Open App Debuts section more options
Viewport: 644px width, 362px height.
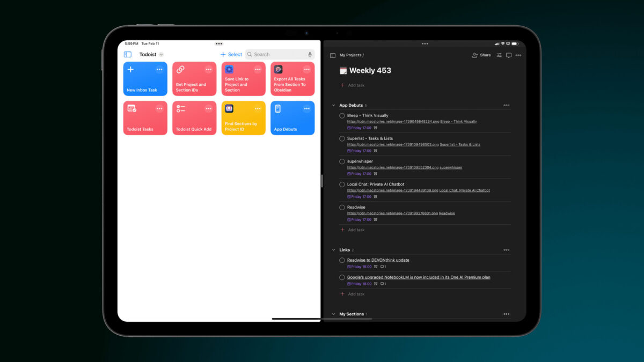[x=506, y=106]
